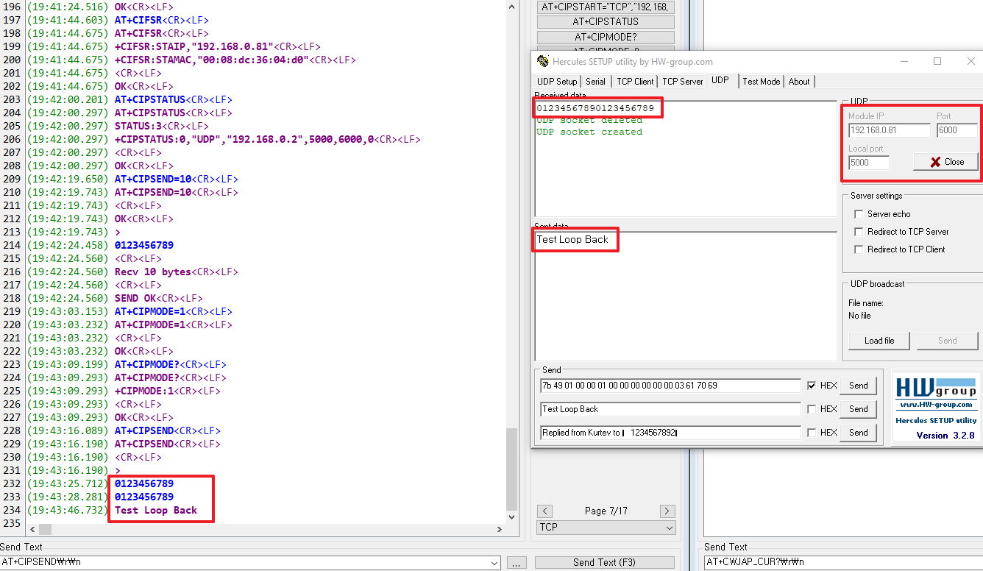983x571 pixels.
Task: Send the 7b 49 01 hex string
Action: [x=859, y=386]
